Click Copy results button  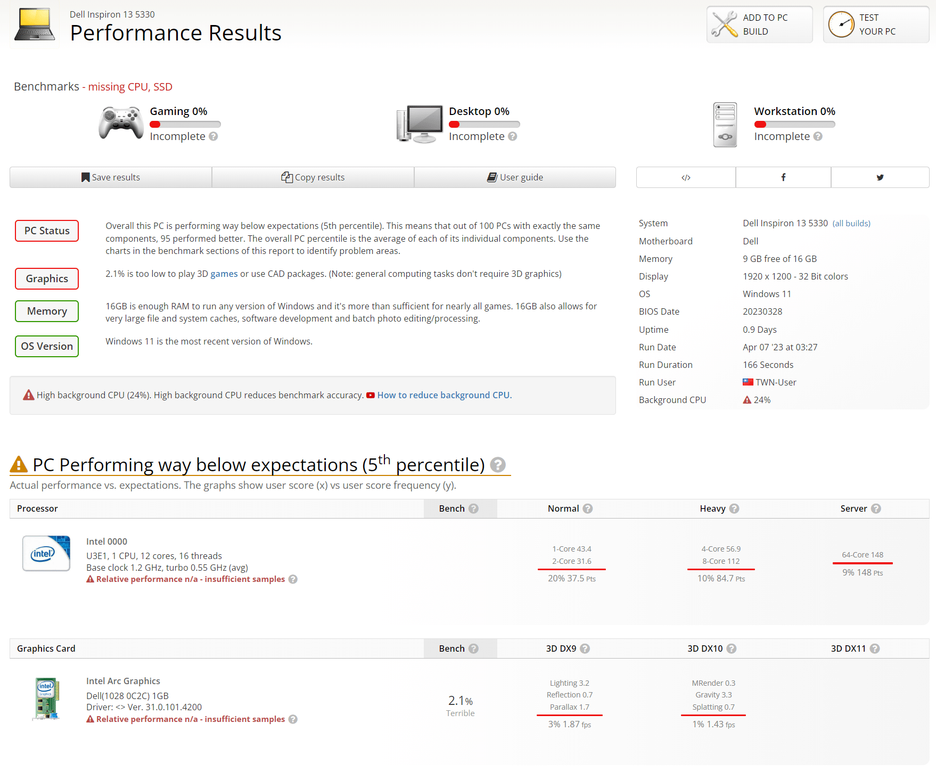tap(313, 177)
